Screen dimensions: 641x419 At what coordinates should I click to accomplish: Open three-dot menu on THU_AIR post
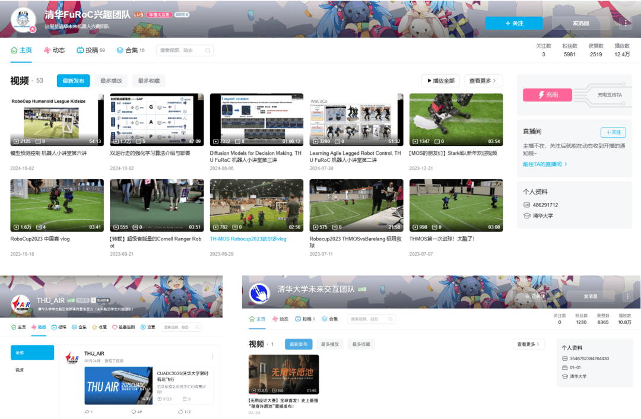[212, 357]
